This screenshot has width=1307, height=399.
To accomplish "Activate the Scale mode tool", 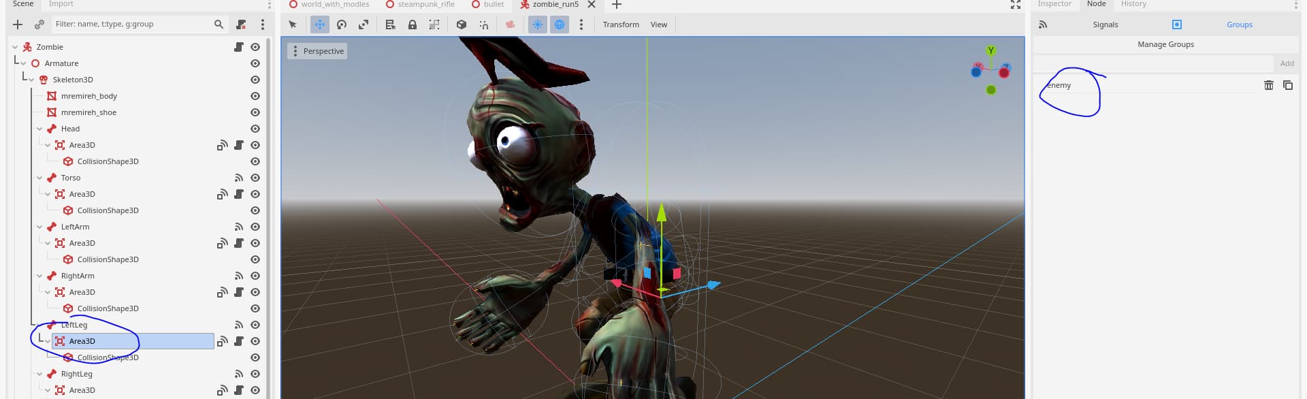I will (x=364, y=25).
